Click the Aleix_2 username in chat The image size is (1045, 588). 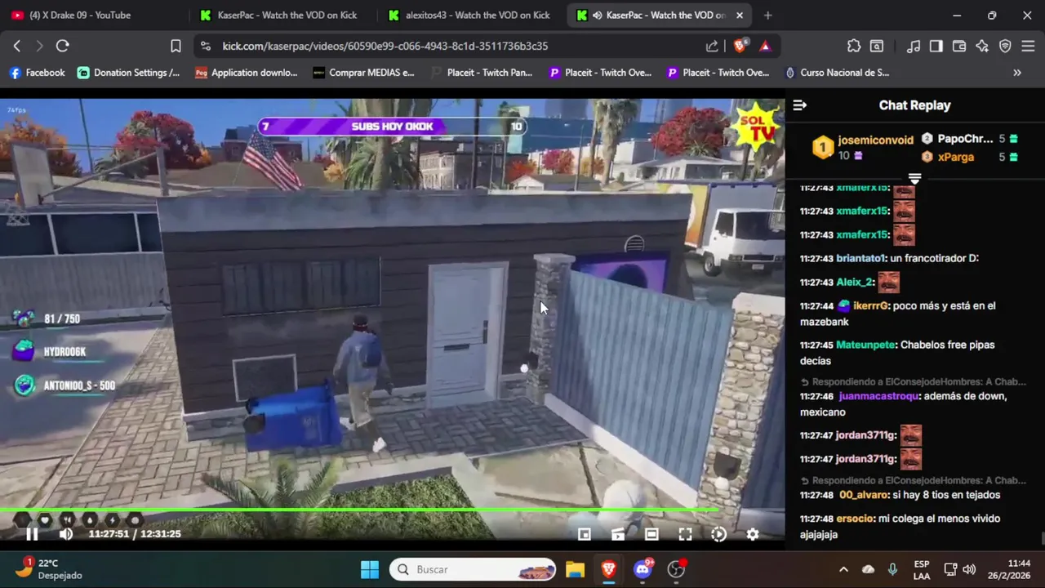click(855, 282)
